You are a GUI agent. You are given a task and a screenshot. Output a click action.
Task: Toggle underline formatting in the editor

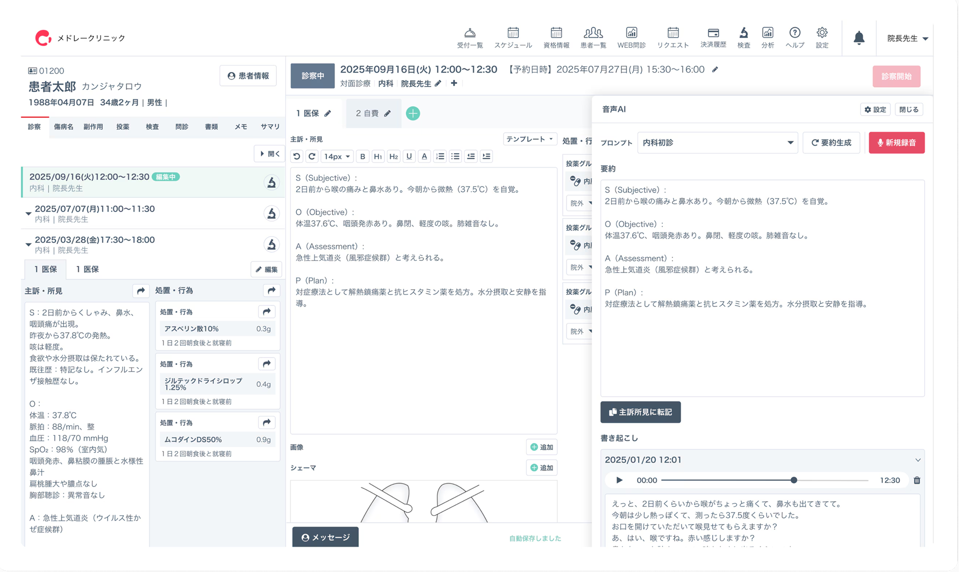click(409, 156)
